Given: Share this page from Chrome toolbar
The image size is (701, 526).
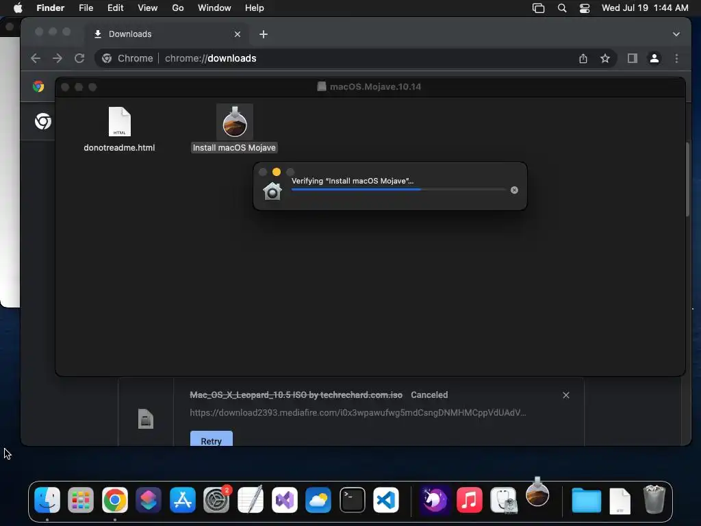Looking at the screenshot, I should (583, 58).
